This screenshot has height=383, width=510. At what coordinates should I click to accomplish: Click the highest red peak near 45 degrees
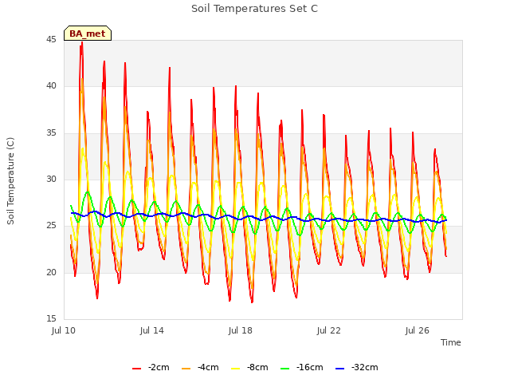(82, 43)
